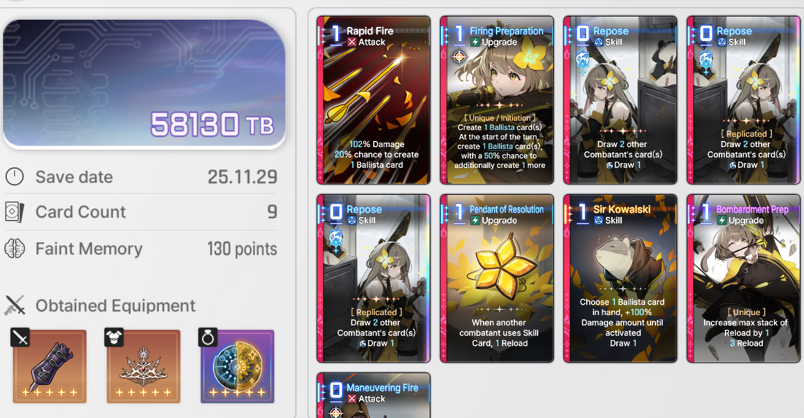This screenshot has height=418, width=804.
Task: Select the Sir Kowalski skill card
Action: (620, 279)
